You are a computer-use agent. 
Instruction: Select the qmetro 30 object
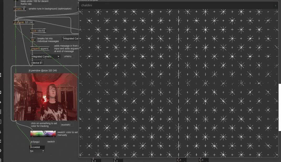20,9
